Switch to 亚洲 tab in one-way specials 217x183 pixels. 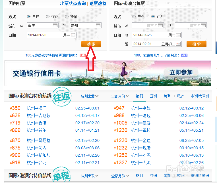[154, 176]
